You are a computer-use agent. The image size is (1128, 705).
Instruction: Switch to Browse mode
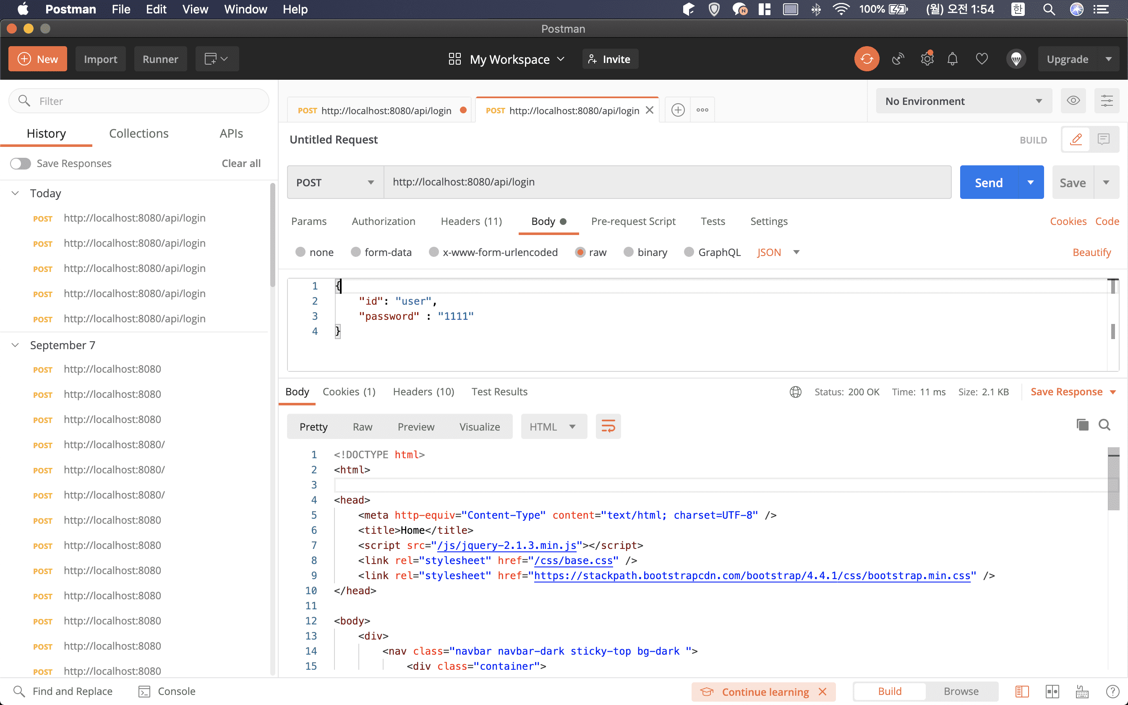click(961, 691)
